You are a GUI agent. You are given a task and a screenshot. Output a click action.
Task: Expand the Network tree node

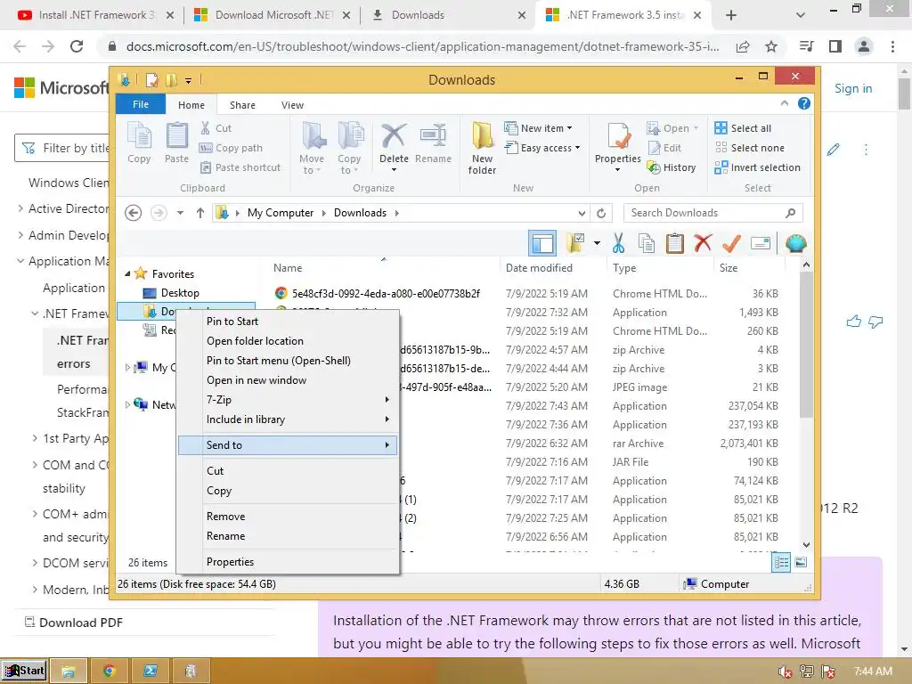pos(127,404)
